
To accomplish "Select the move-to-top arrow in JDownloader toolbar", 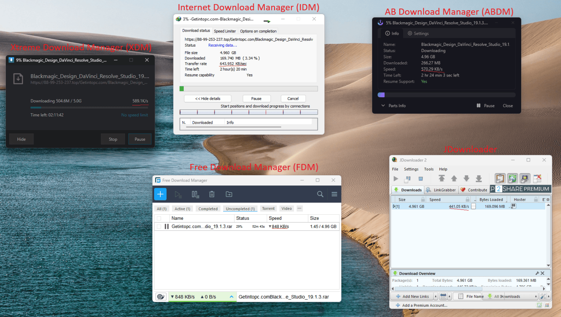I will tap(442, 178).
